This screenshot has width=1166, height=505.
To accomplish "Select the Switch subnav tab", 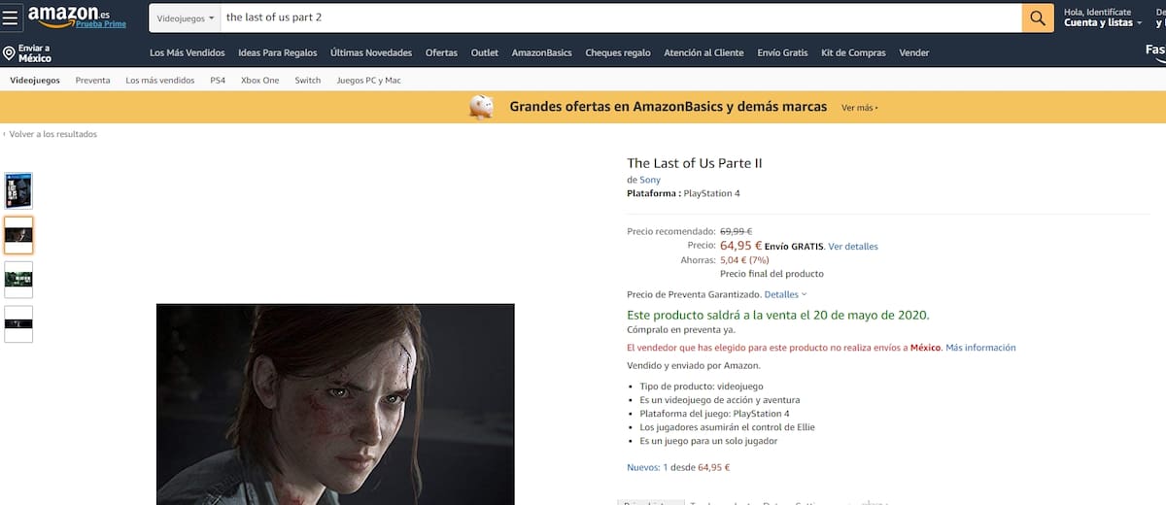I will tap(308, 81).
